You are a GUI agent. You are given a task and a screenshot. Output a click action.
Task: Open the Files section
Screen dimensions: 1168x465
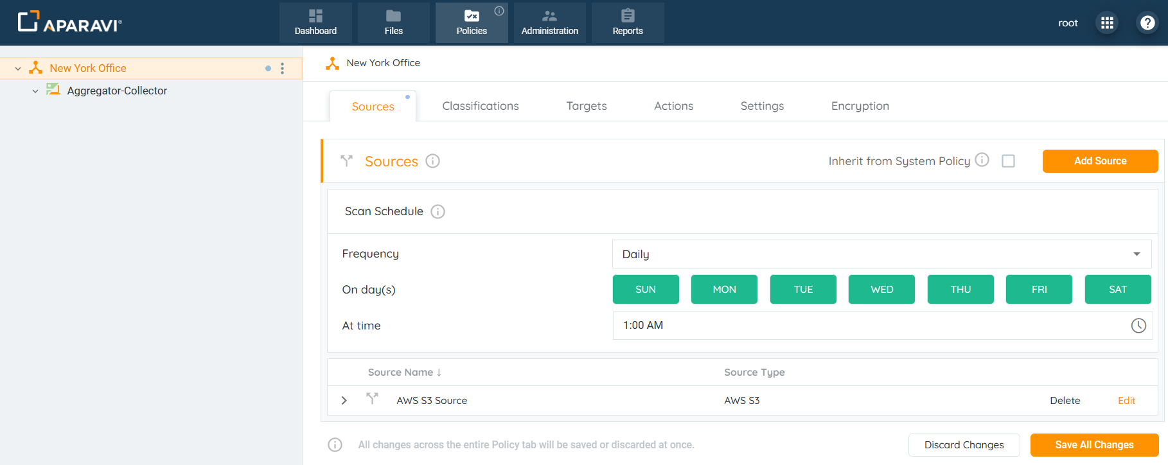[x=393, y=22]
